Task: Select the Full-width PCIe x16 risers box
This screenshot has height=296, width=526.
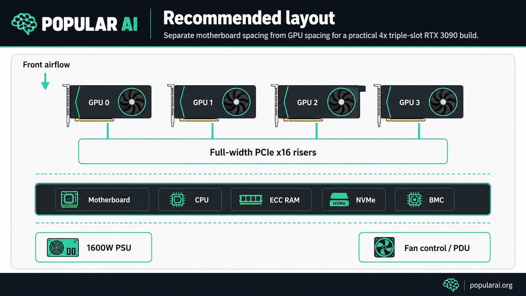Action: (263, 151)
